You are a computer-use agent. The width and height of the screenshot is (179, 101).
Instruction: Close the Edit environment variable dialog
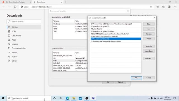154,18
